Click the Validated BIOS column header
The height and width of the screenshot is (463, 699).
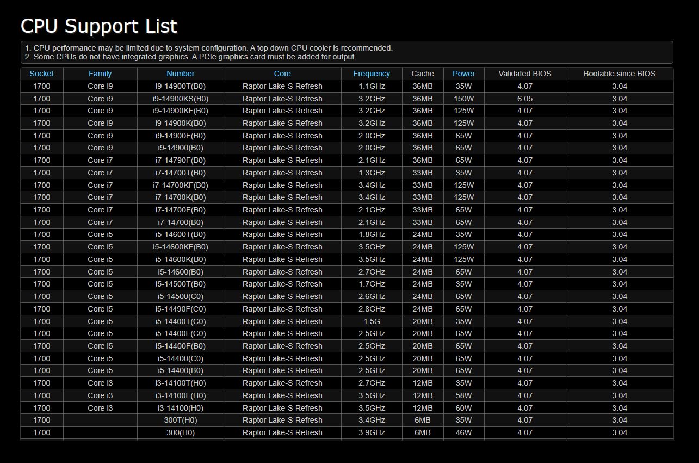(x=524, y=74)
